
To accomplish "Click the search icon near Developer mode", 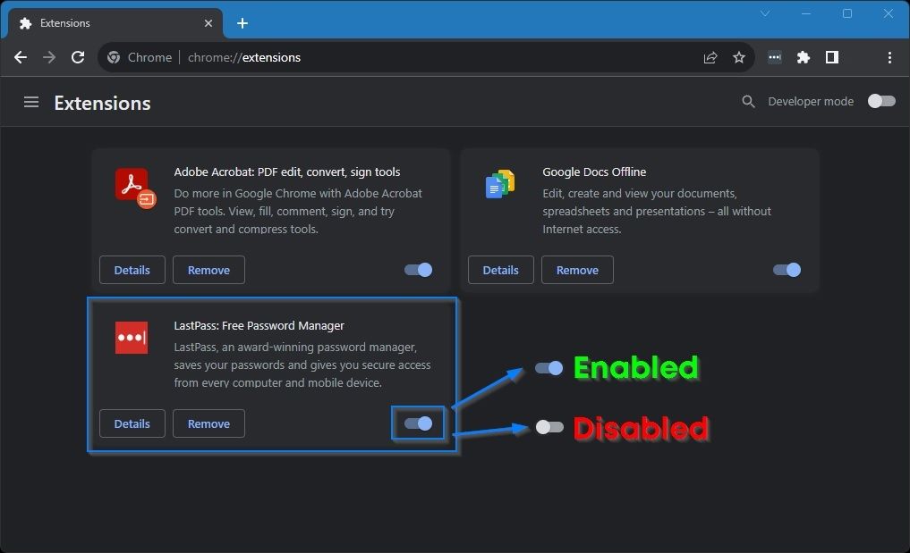I will [x=748, y=101].
